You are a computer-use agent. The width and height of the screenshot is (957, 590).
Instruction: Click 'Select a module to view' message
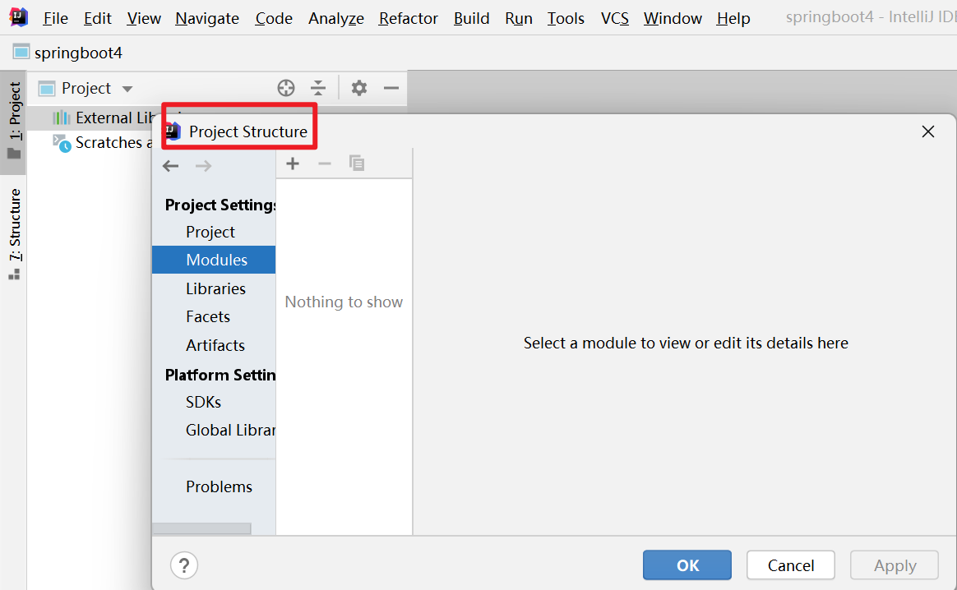click(x=686, y=343)
